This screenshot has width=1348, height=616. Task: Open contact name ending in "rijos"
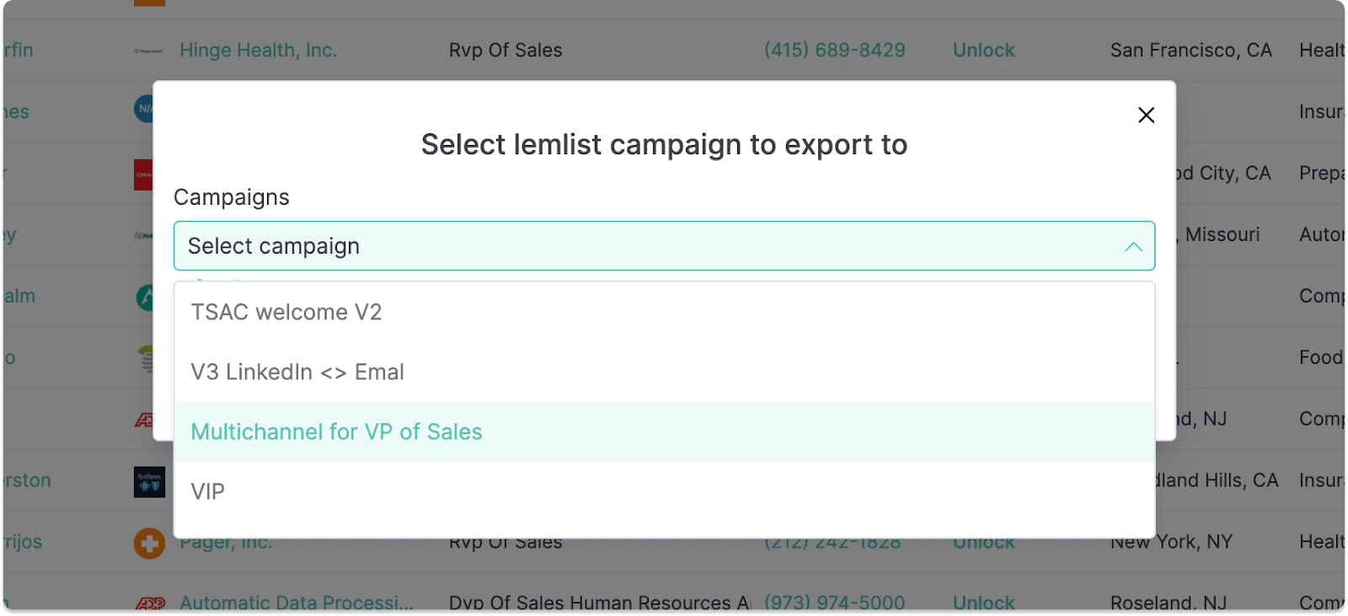[x=23, y=542]
